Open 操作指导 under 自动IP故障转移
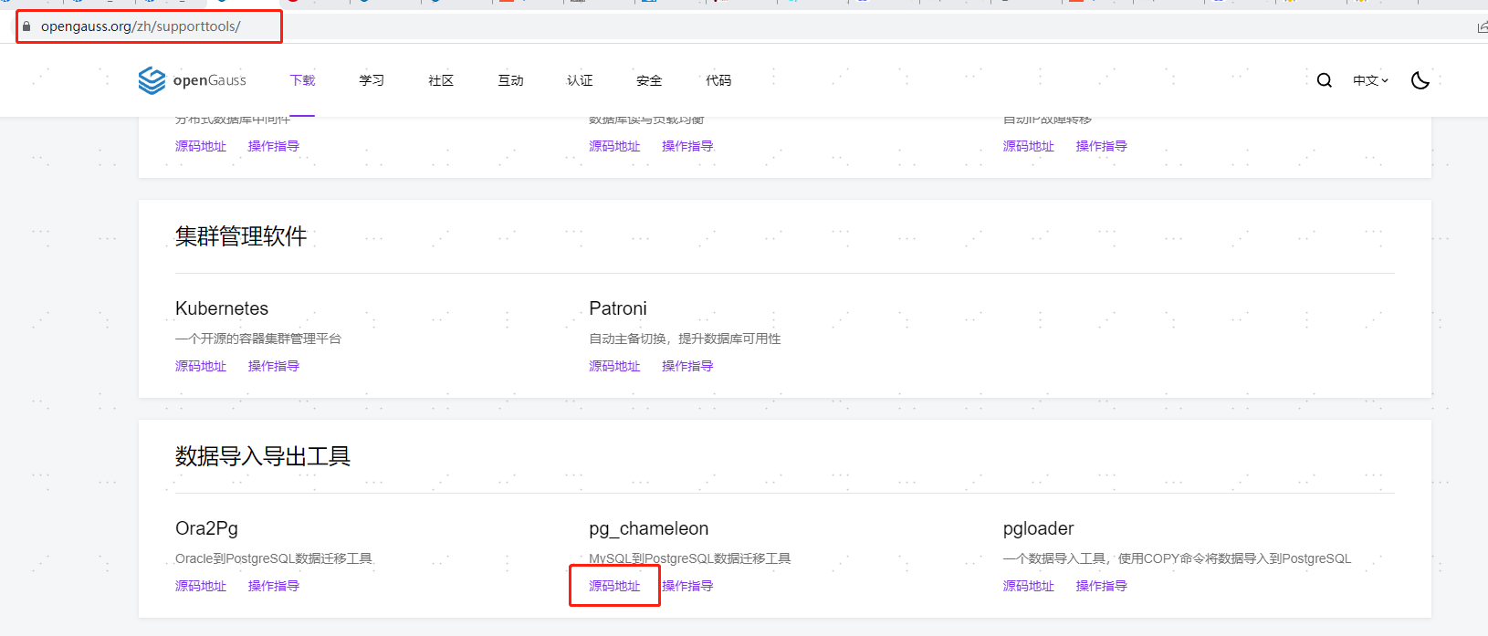 [x=1102, y=146]
